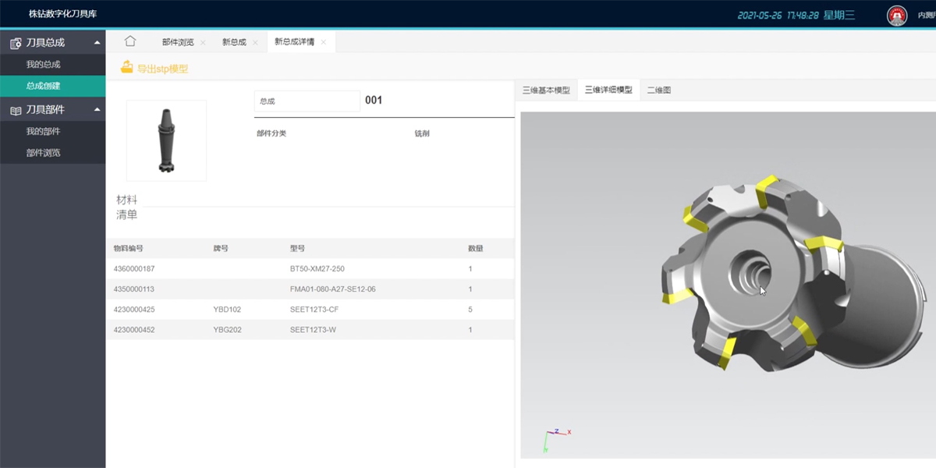
Task: Click the tool assembly thumbnail image
Action: pos(166,140)
